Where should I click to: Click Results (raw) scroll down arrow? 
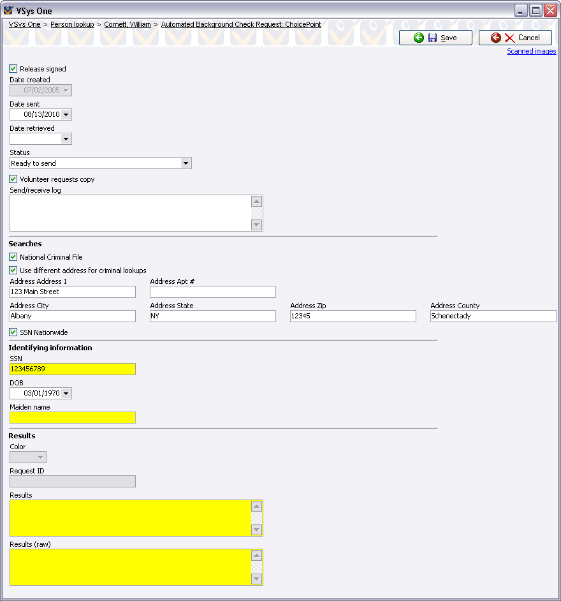click(x=256, y=579)
